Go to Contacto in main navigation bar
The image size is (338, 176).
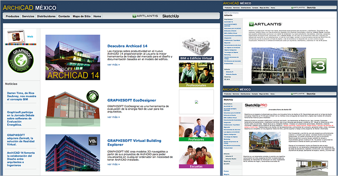click(x=64, y=16)
